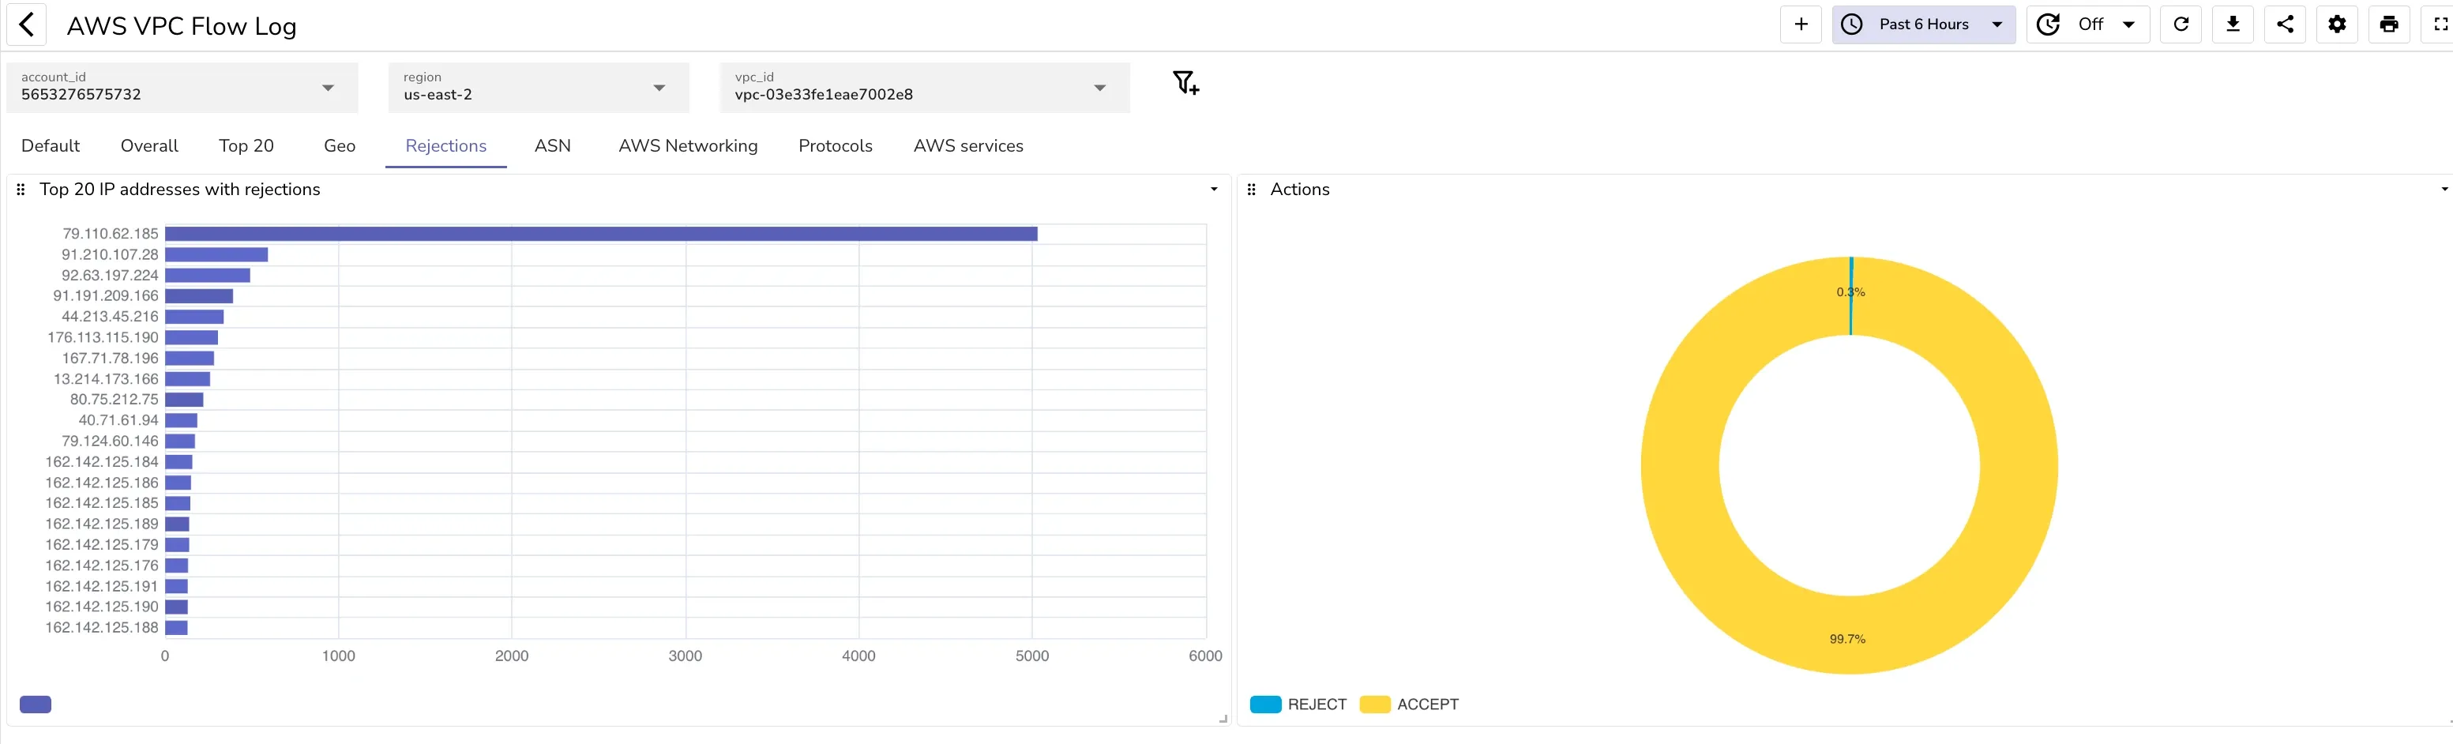Click the add filter funnel icon
This screenshot has width=2453, height=744.
point(1185,84)
